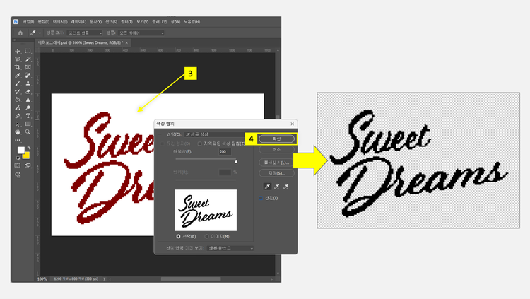Pick the Add to Sample eyedropper

point(277,187)
